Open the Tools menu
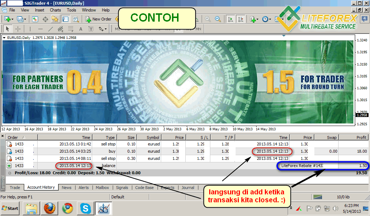The width and height of the screenshot is (370, 216). [71, 10]
